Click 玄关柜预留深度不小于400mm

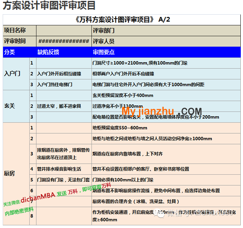(x=123, y=95)
